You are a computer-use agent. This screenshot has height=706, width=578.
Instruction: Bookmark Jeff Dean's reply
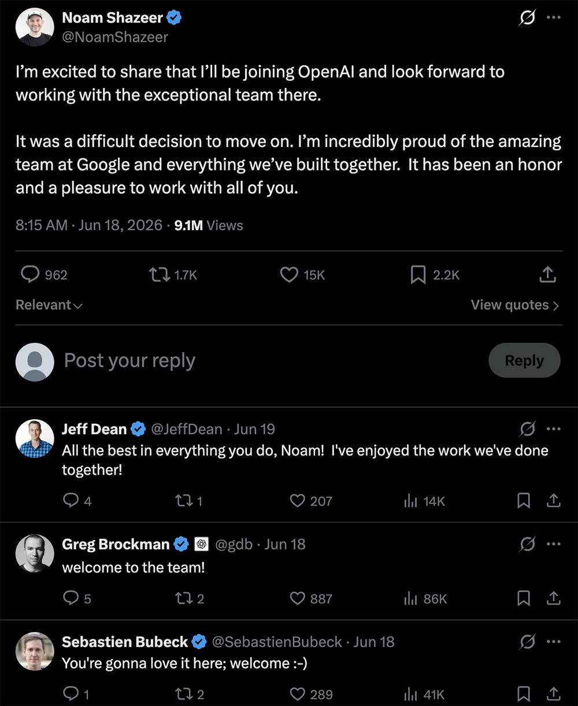[x=524, y=501]
